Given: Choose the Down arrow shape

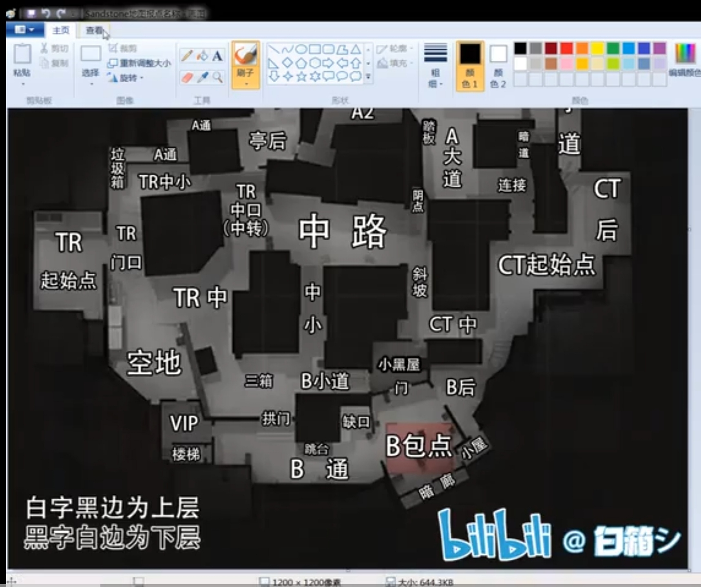Looking at the screenshot, I should coord(274,76).
